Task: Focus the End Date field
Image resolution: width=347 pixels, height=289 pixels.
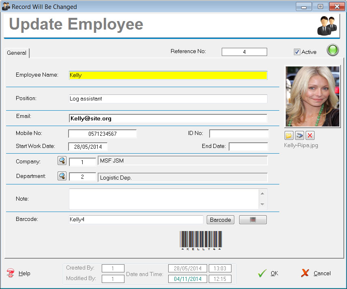Action: coord(248,146)
